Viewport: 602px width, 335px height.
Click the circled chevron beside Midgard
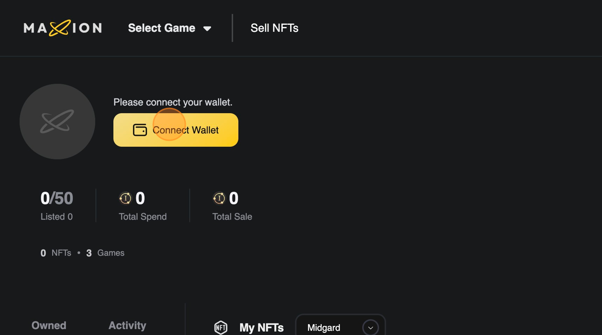[x=370, y=327]
